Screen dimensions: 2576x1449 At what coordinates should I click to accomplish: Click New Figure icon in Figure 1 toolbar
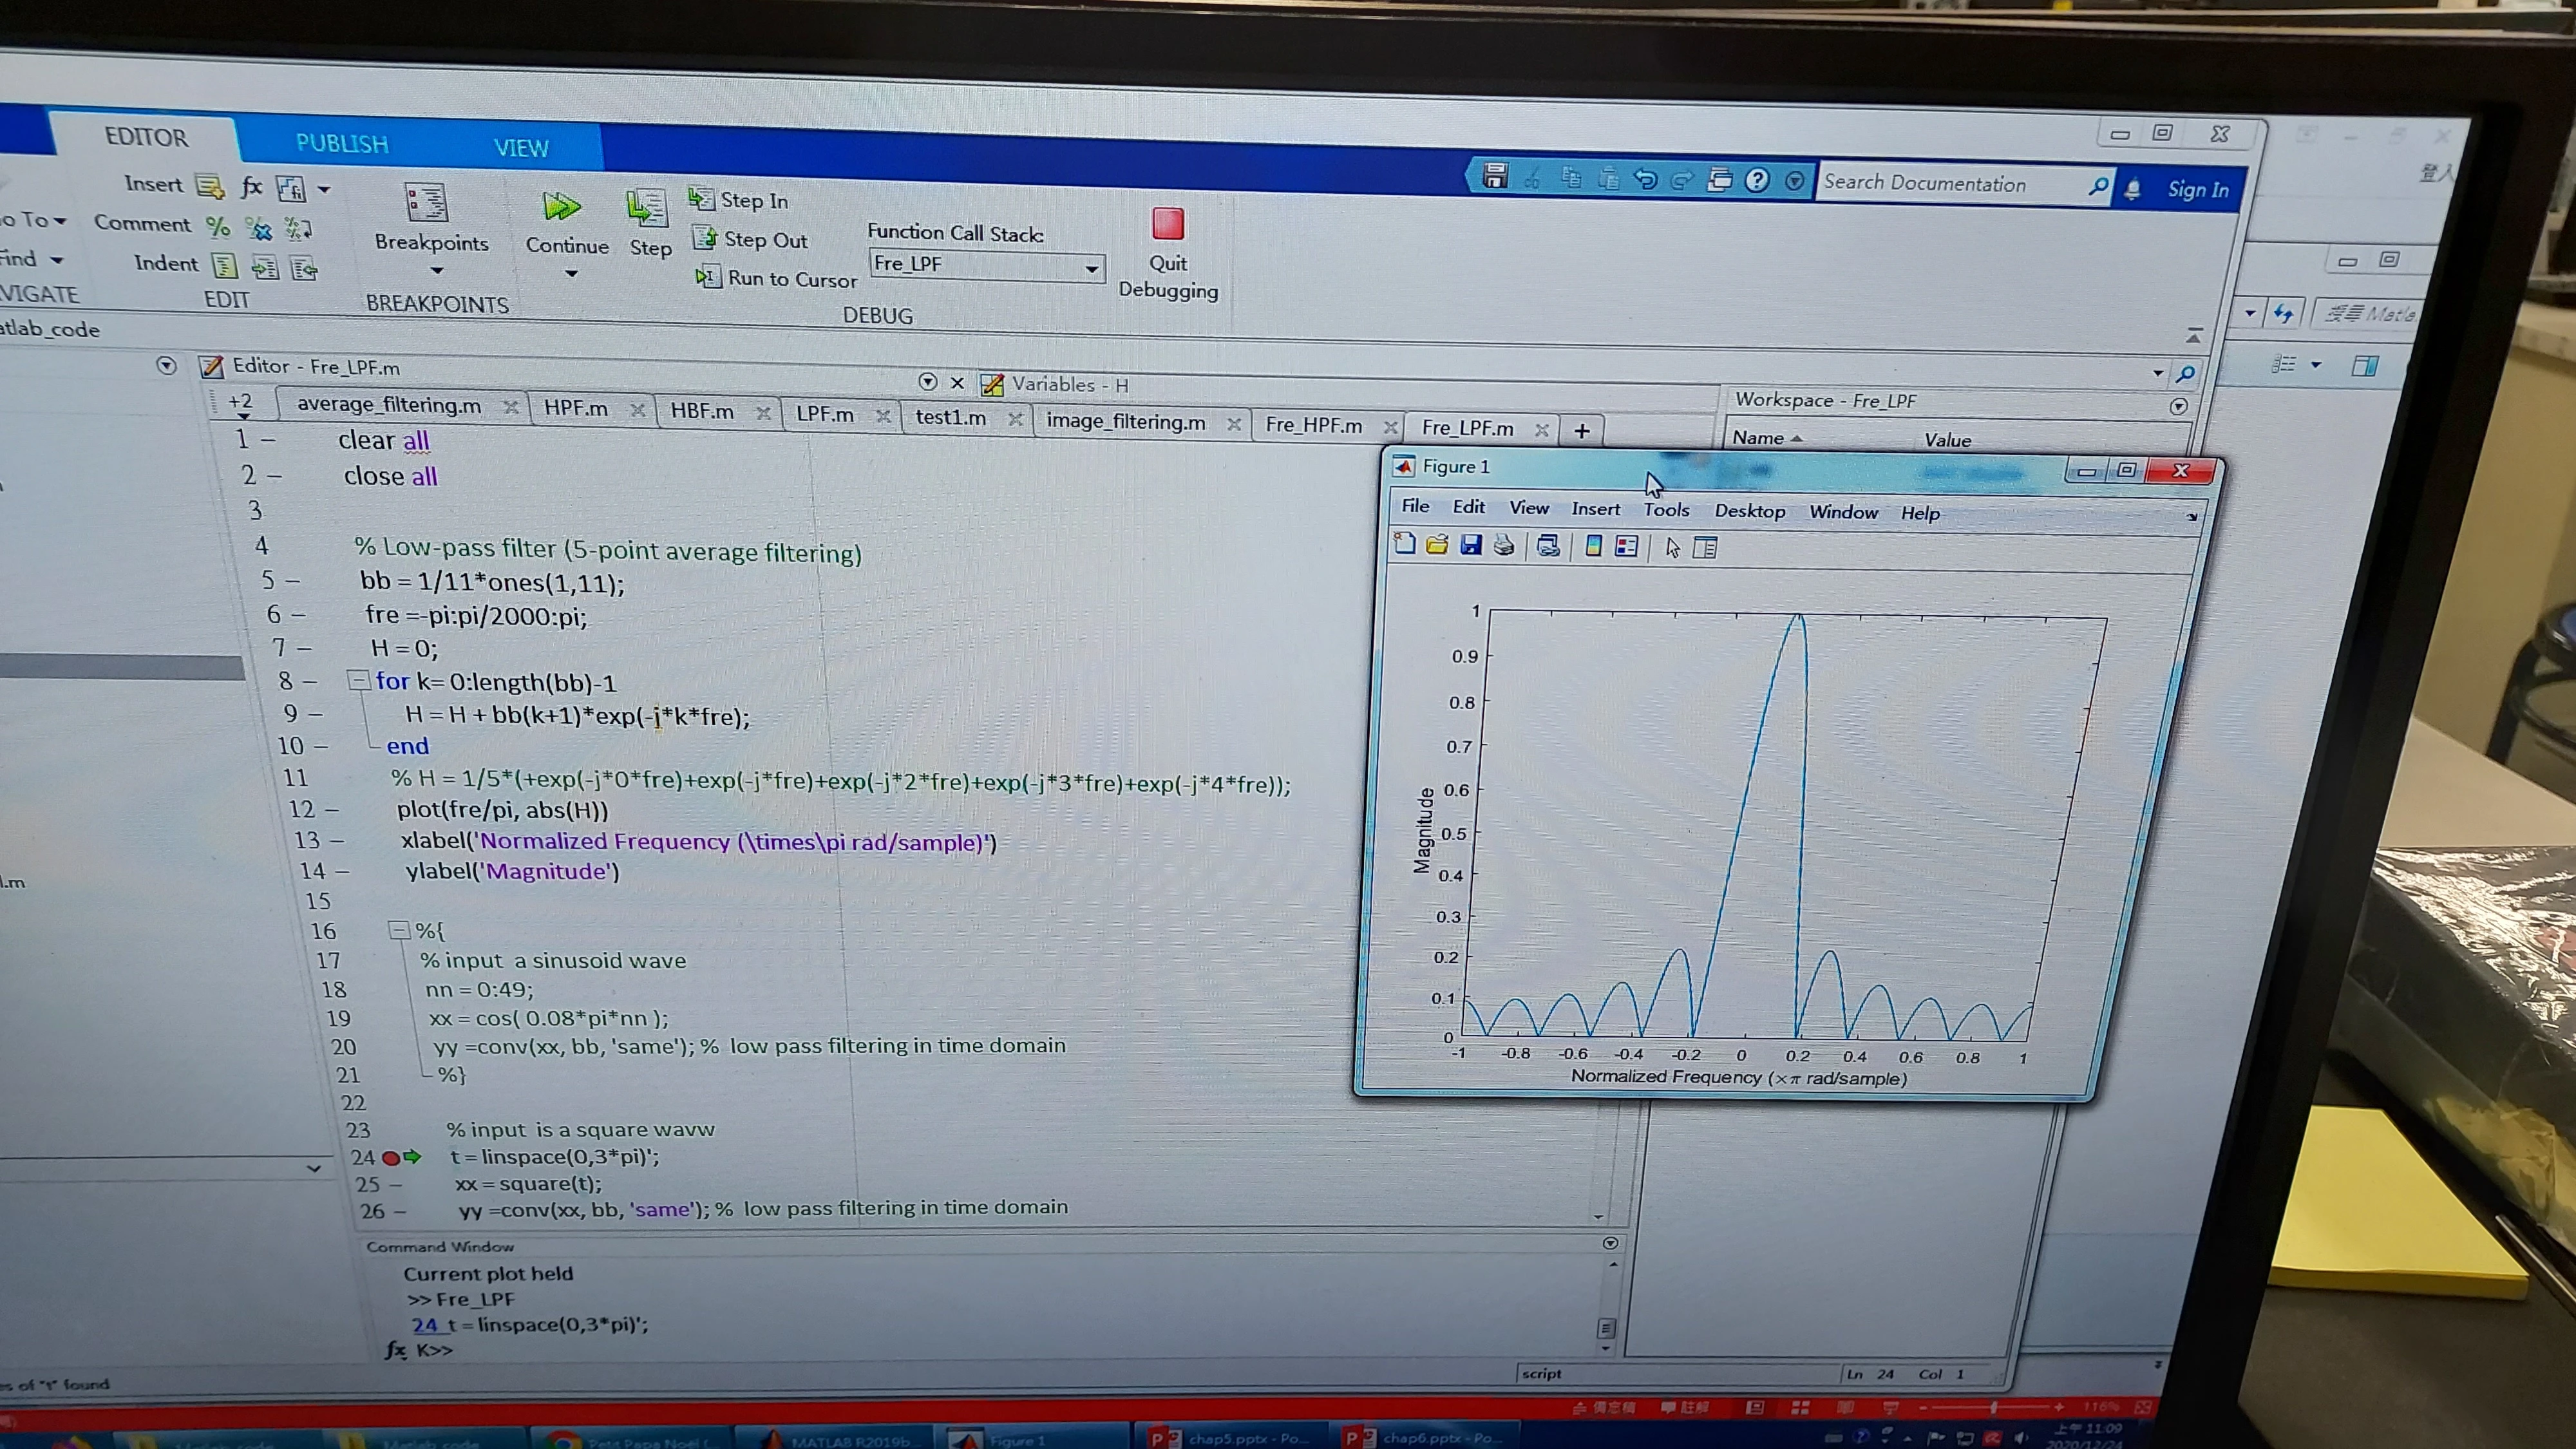tap(1404, 544)
